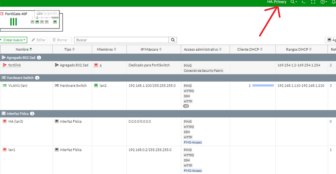Click Interfaz Física type icon for HA (lan3)
This screenshot has width=336, height=174.
click(57, 121)
